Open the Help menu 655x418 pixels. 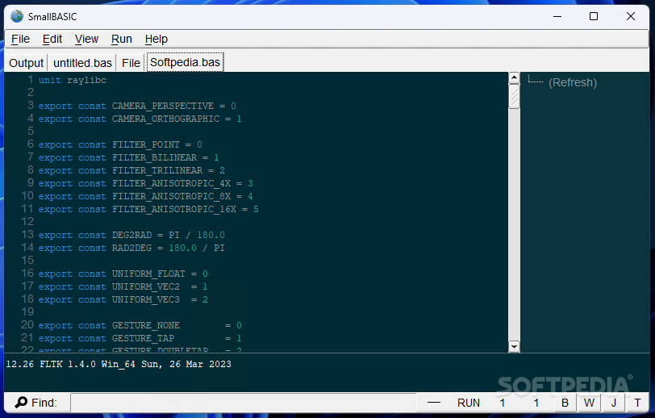(x=156, y=39)
